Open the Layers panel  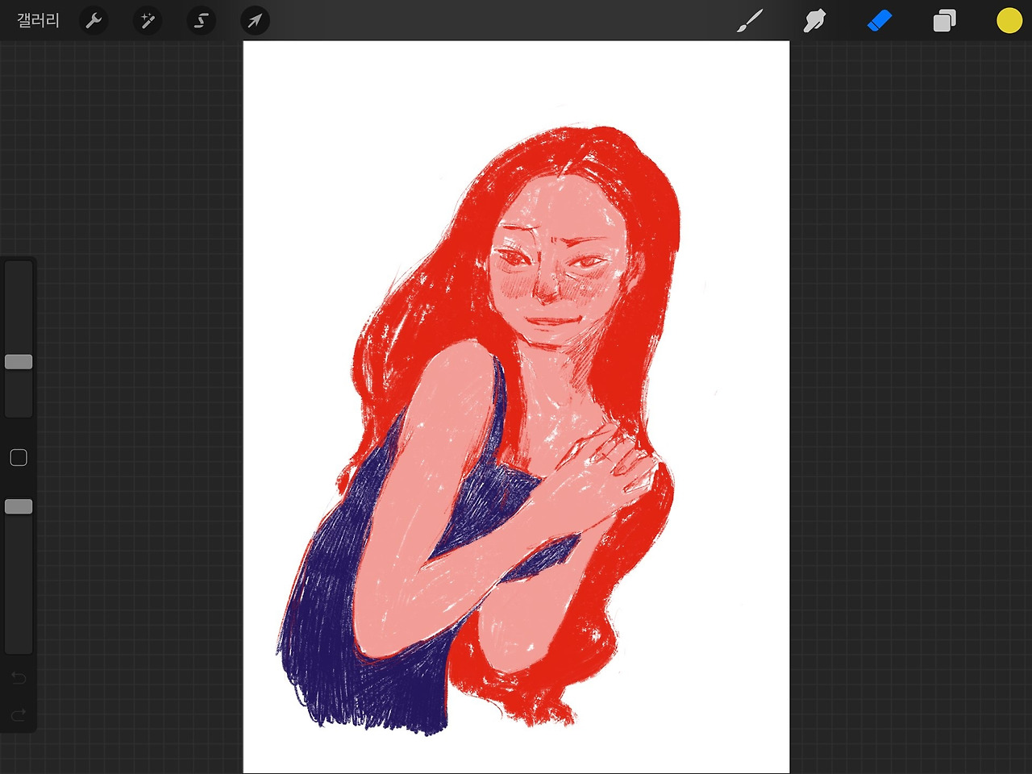944,21
